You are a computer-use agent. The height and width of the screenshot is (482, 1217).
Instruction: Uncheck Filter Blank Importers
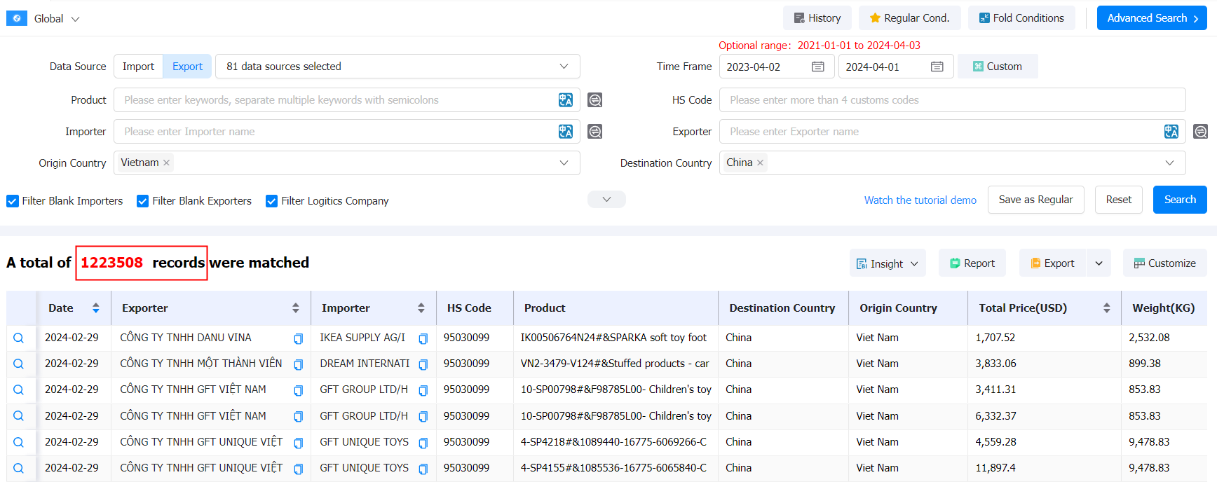(13, 201)
